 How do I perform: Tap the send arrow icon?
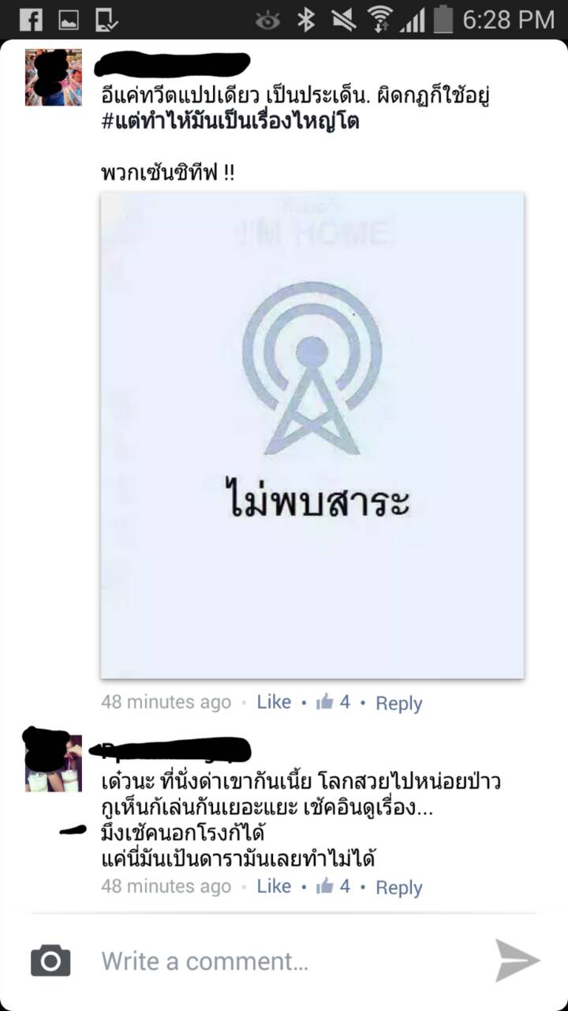[518, 960]
